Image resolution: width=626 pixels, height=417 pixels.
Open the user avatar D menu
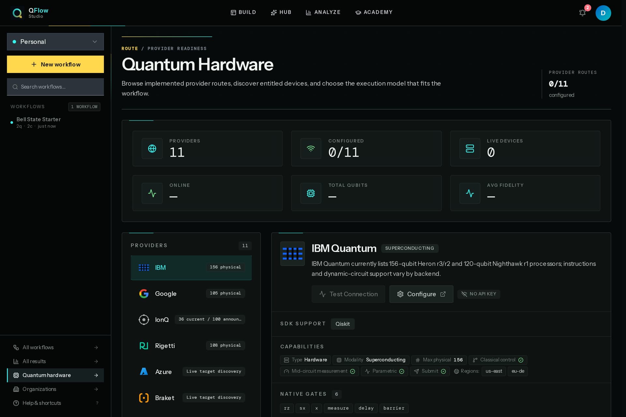(603, 13)
